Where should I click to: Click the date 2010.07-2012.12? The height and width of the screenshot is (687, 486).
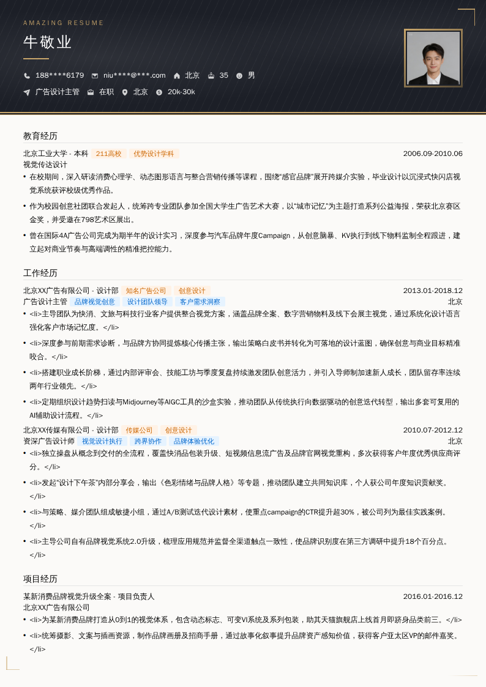[x=433, y=430]
